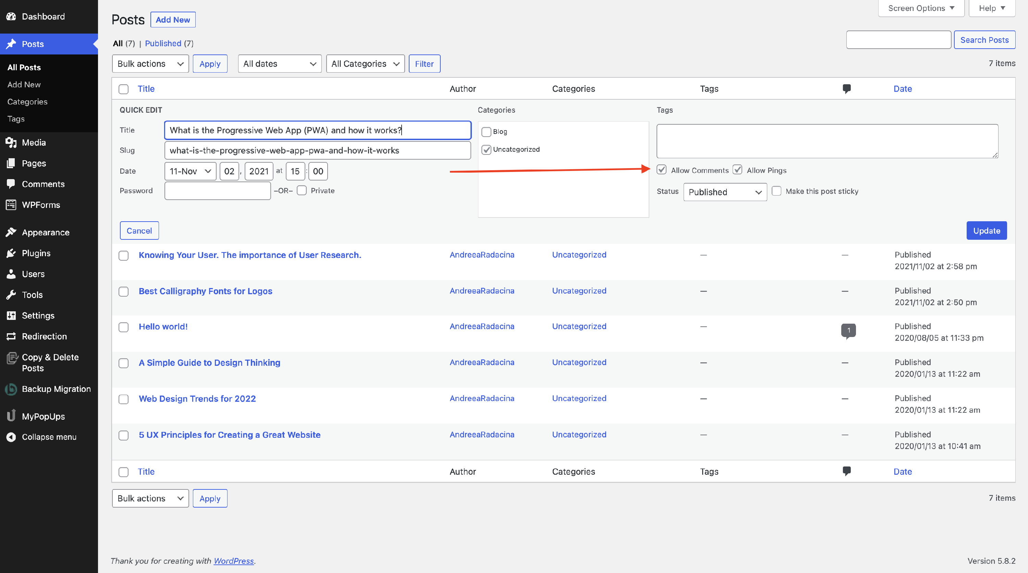The height and width of the screenshot is (573, 1028).
Task: Open the Web Design Trends for 2022 post
Action: 197,398
